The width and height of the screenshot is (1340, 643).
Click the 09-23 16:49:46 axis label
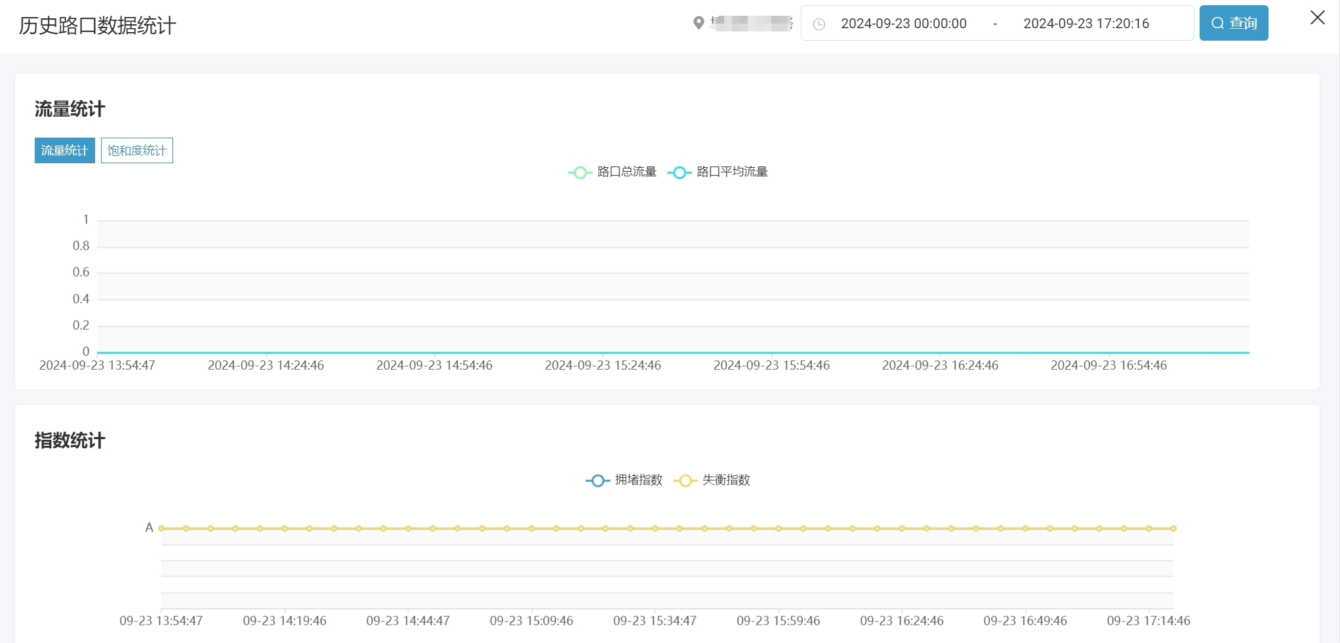click(1025, 621)
